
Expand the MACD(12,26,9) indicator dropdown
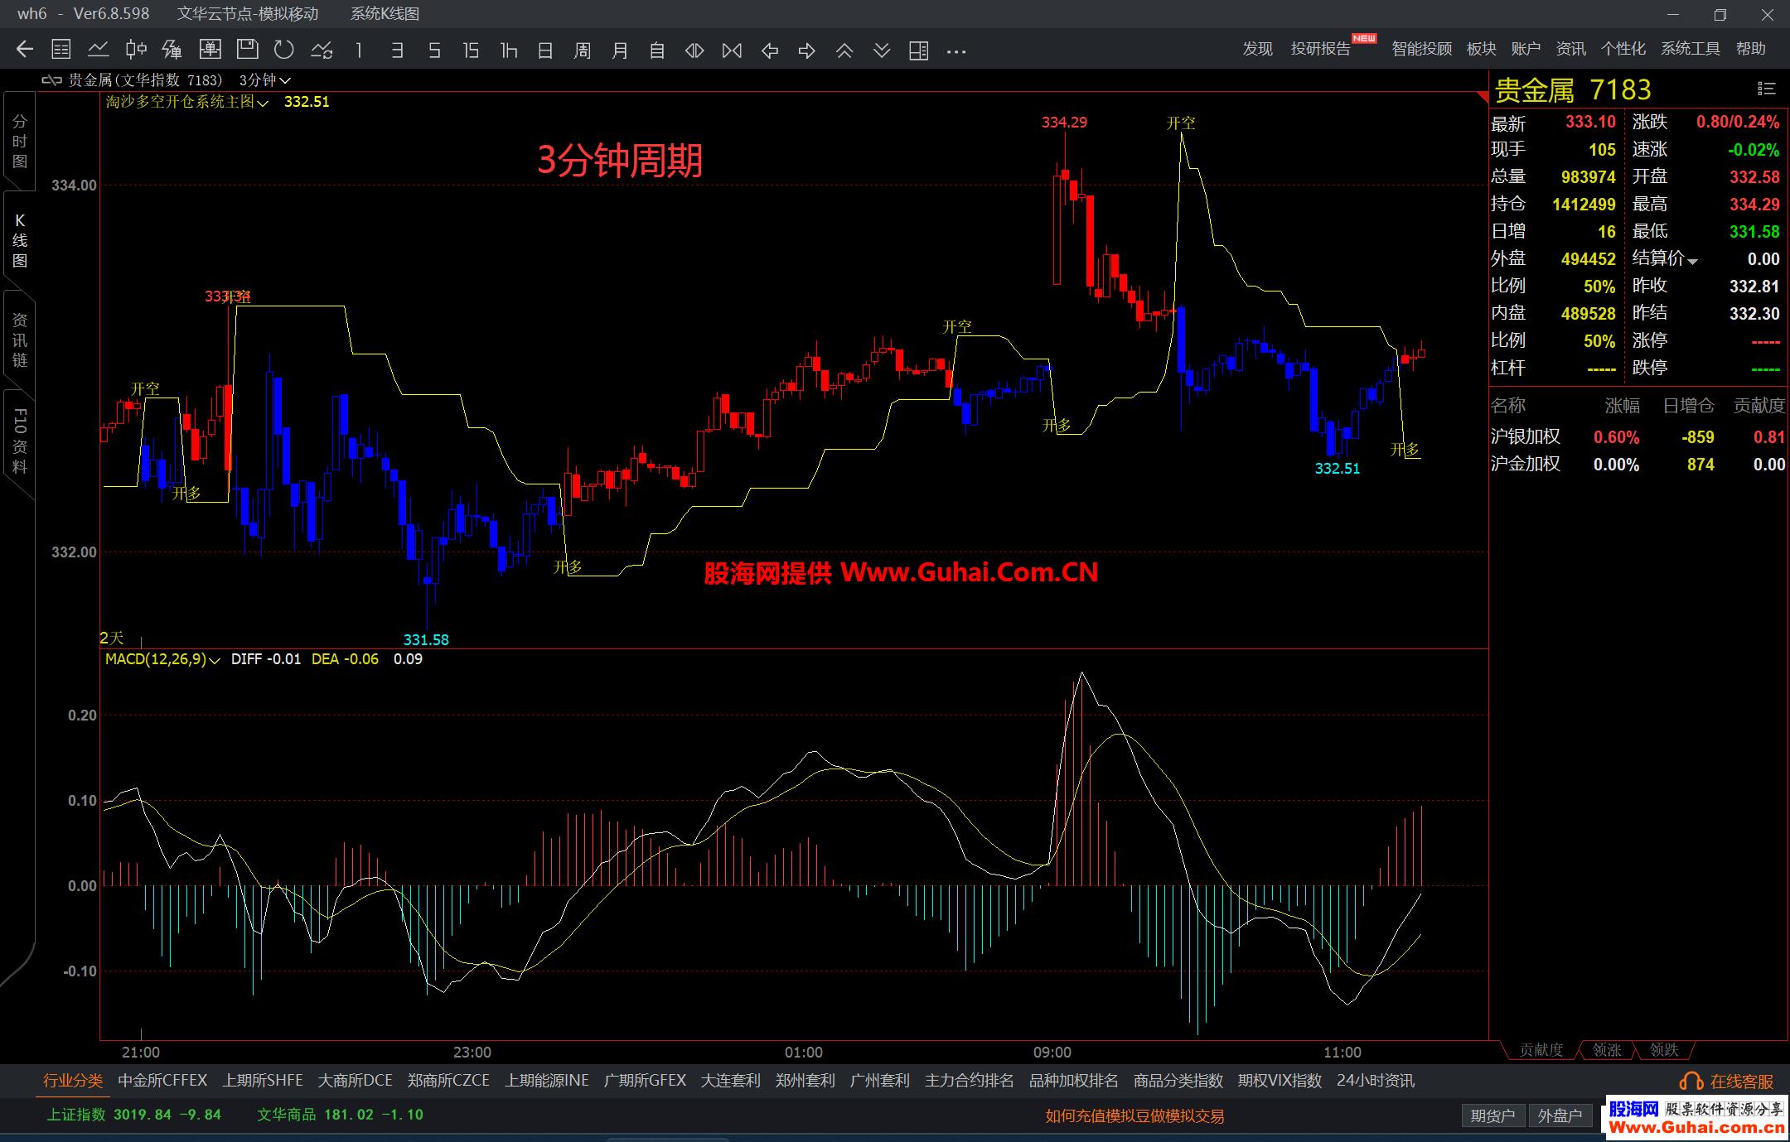click(215, 660)
